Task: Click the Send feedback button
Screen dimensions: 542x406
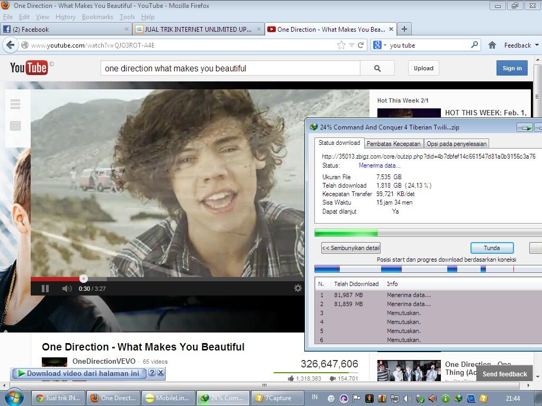Action: tap(504, 374)
